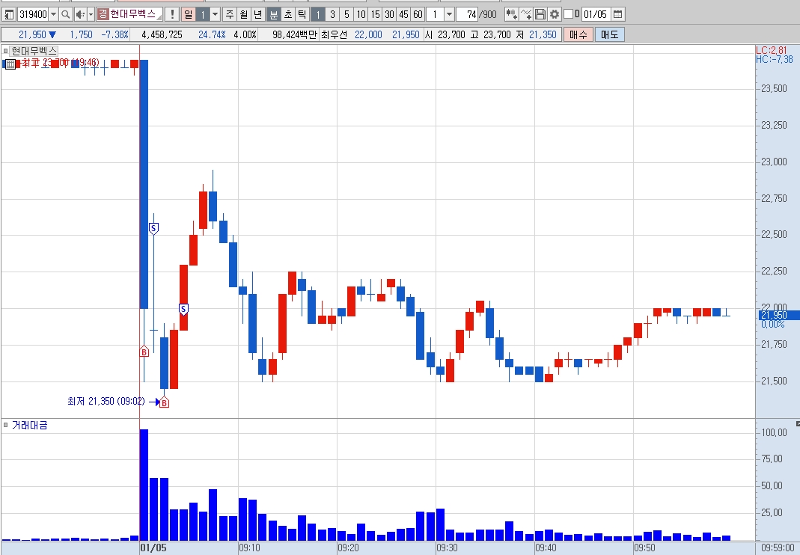Image resolution: width=800 pixels, height=555 pixels.
Task: Click the 09:30 marker on time axis
Action: (x=447, y=548)
